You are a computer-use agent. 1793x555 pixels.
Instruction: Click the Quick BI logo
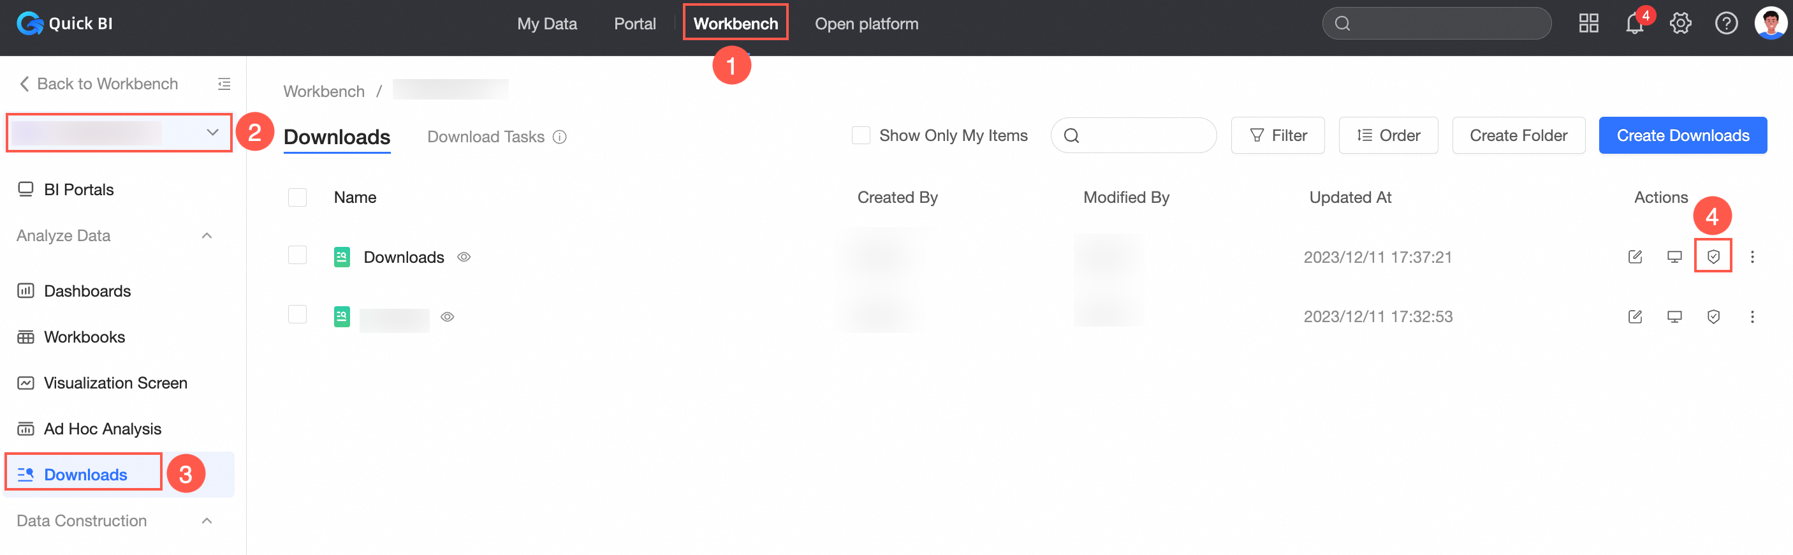click(x=65, y=24)
